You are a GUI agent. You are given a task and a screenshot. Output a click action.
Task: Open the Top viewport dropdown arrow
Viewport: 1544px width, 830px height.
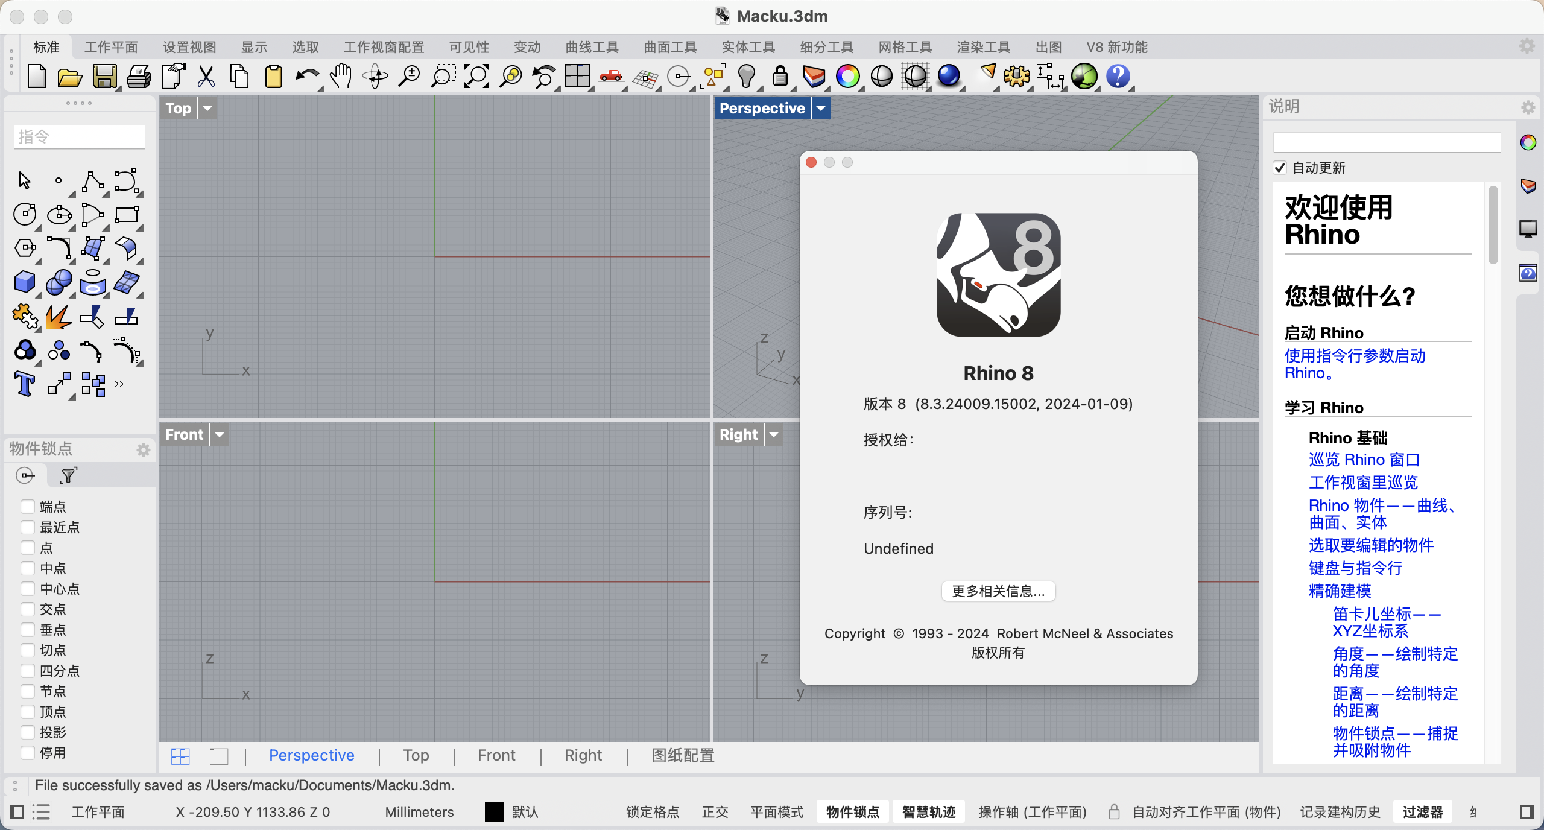(x=207, y=109)
